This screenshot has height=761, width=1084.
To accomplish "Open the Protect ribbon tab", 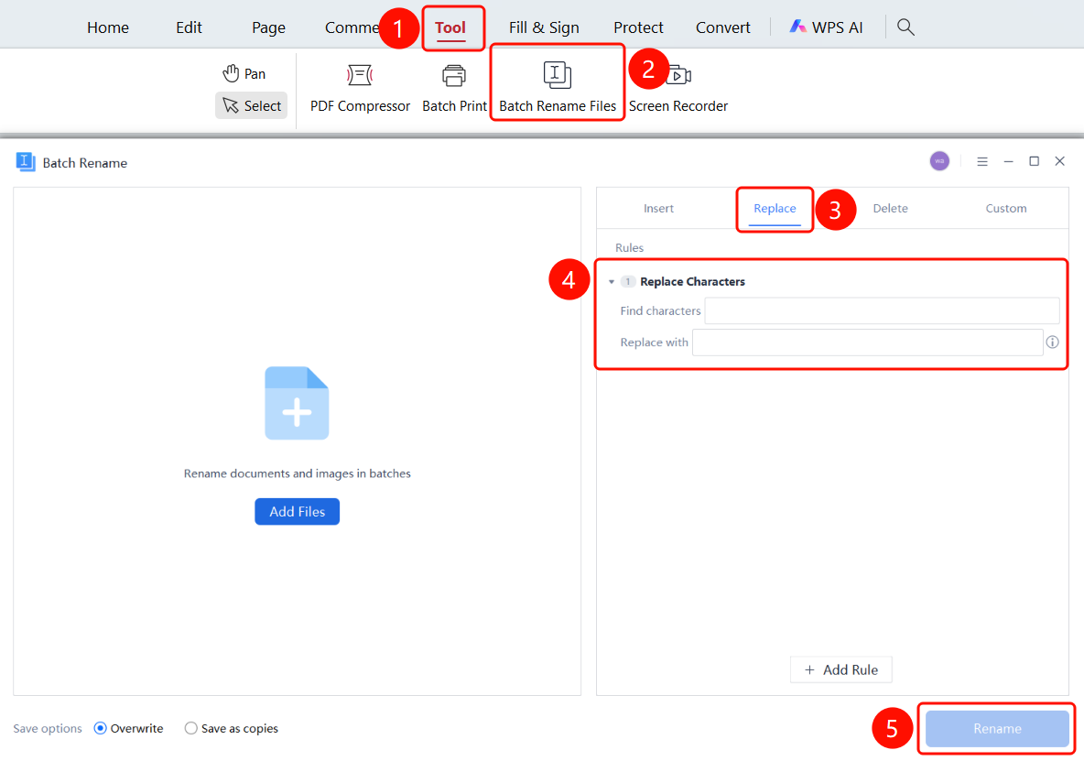I will [x=638, y=27].
